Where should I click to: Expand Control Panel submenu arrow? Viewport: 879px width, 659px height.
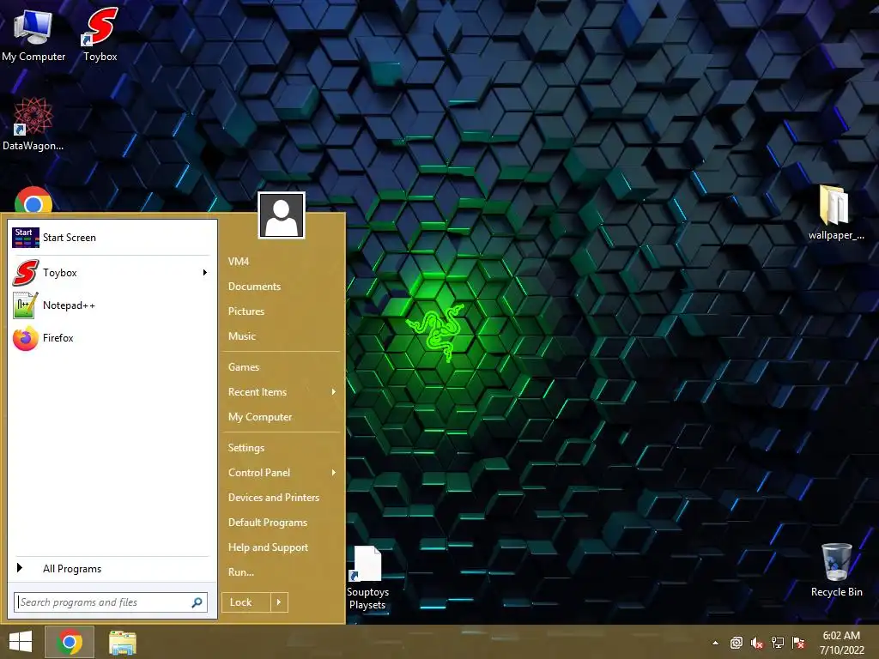tap(334, 473)
